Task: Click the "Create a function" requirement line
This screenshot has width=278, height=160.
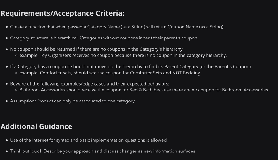Action: pos(116,27)
